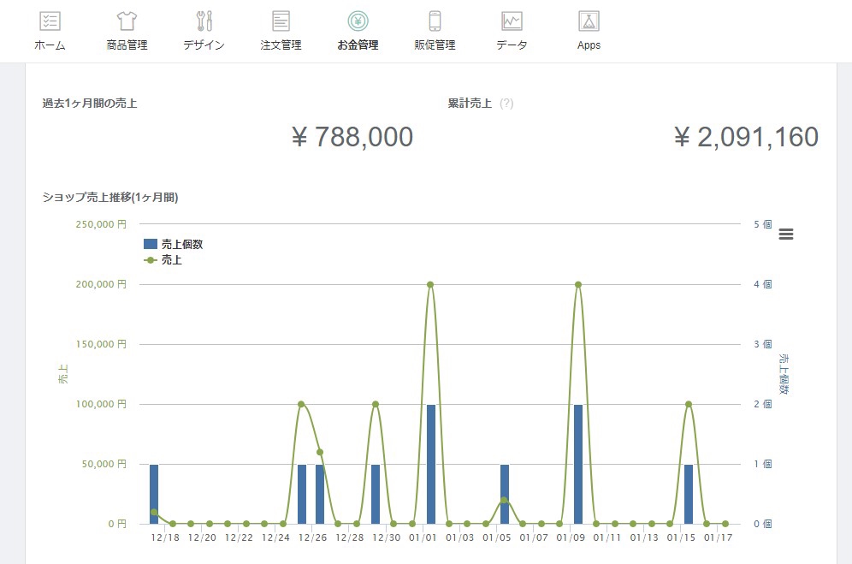Screen dimensions: 852x564
Task: Select the blue bar above 01/01
Action: pos(431,464)
